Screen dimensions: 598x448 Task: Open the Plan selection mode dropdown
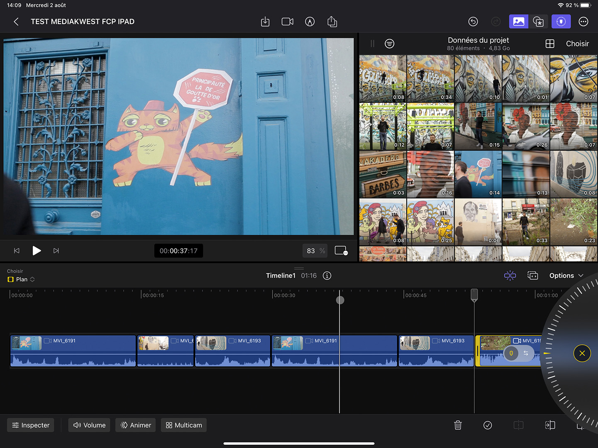22,280
